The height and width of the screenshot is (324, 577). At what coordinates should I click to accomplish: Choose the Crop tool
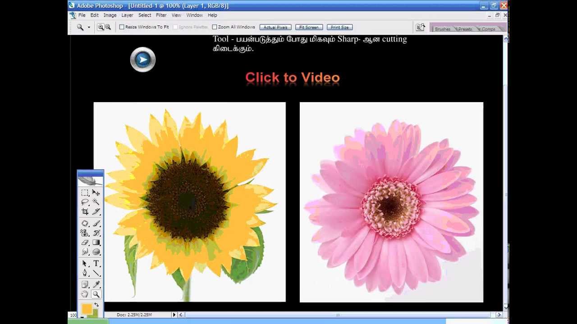coord(85,211)
